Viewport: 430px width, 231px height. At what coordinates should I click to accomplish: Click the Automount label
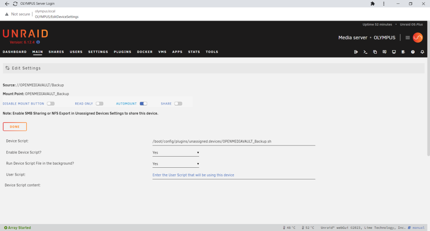[126, 104]
